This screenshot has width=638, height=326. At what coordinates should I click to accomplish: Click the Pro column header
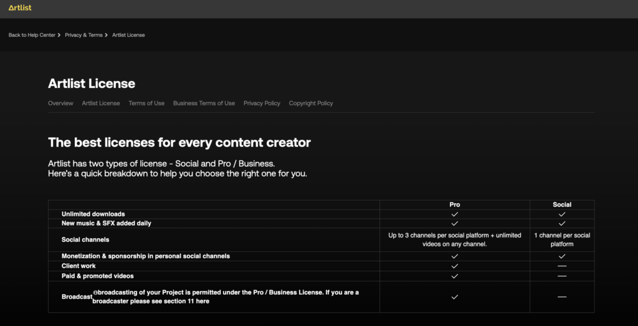click(x=455, y=204)
